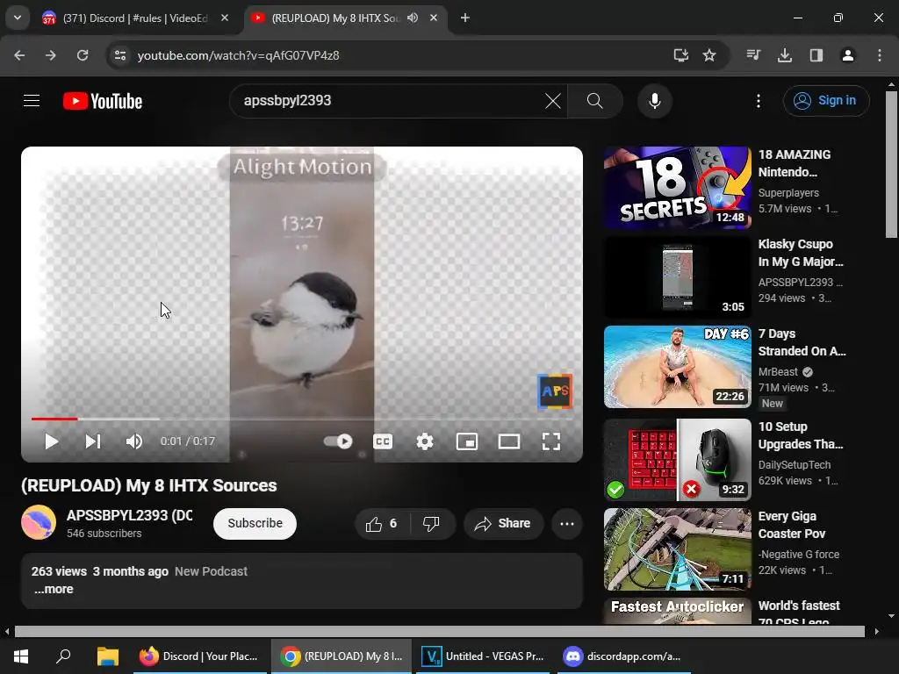Open File Explorer from taskbar

108,656
